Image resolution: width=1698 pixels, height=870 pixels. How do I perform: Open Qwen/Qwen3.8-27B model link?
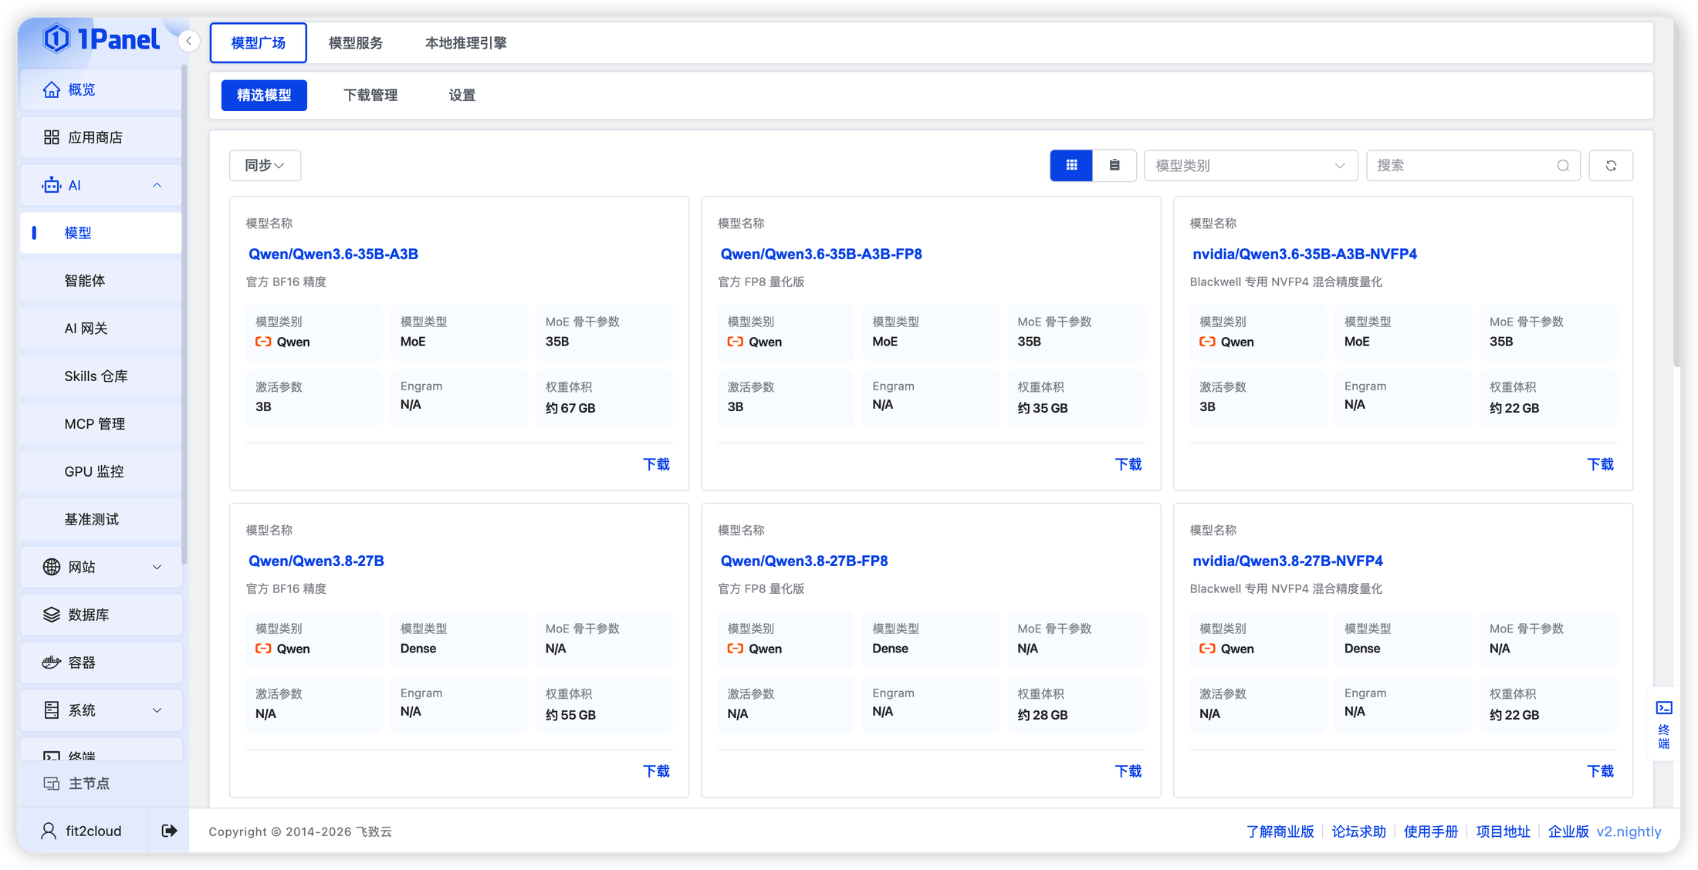[316, 561]
